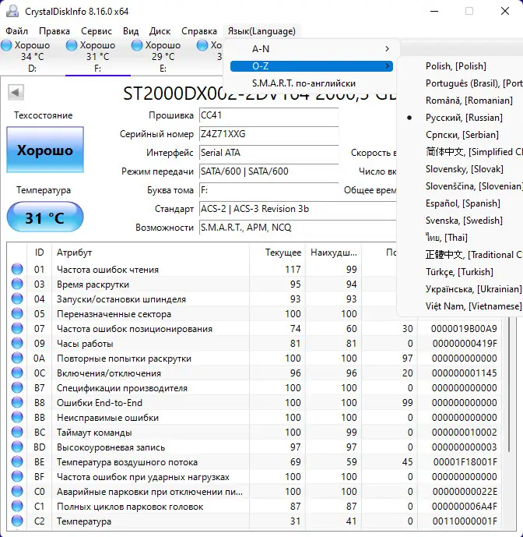Click status orb of attribute 0A row
This screenshot has width=523, height=537.
point(17,358)
